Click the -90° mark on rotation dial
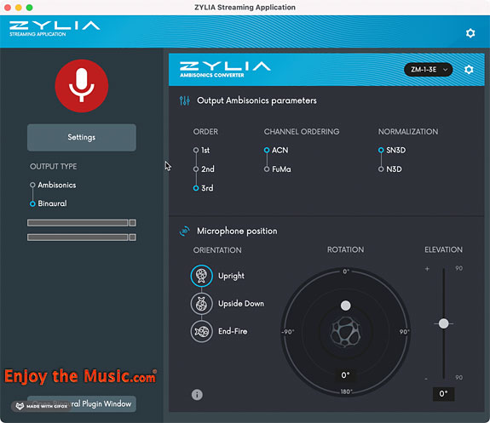Viewport: 490px width, 423px height. tap(287, 332)
